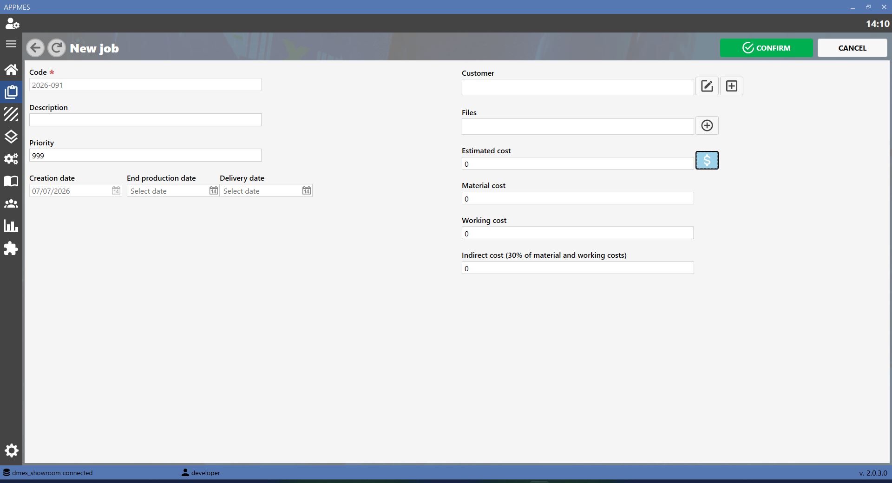Edit the selected customer
The image size is (892, 483).
707,86
